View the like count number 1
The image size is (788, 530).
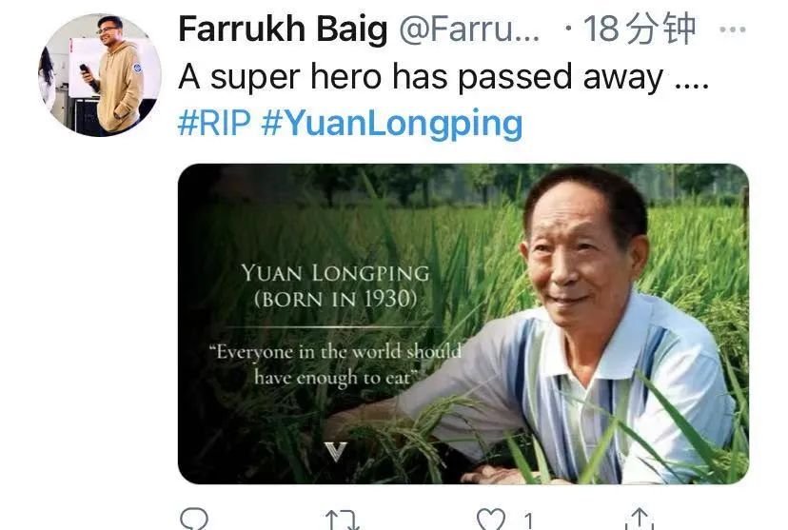click(x=528, y=520)
